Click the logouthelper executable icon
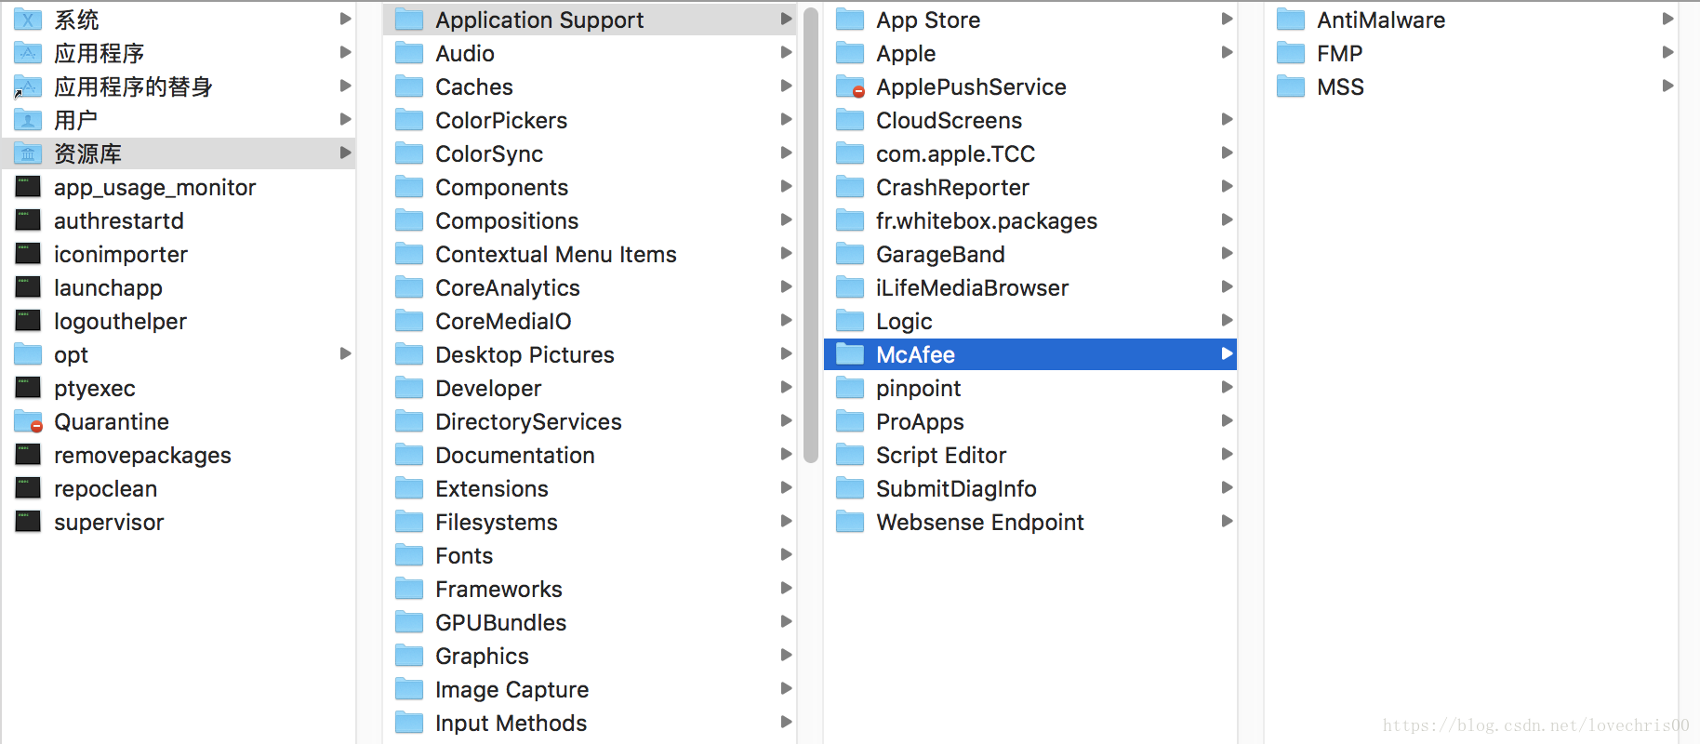Viewport: 1700px width, 744px height. pos(28,321)
